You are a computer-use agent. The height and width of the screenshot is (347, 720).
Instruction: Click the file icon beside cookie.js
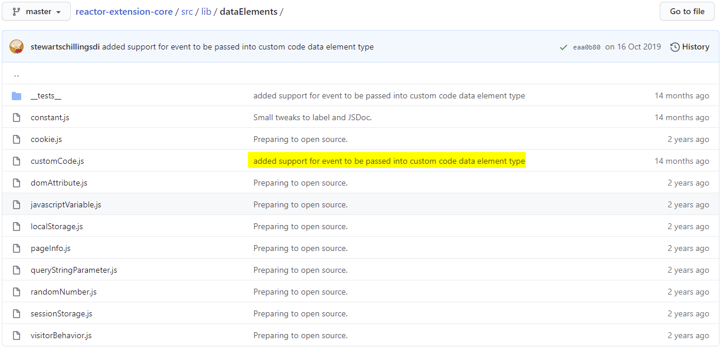pyautogui.click(x=17, y=140)
